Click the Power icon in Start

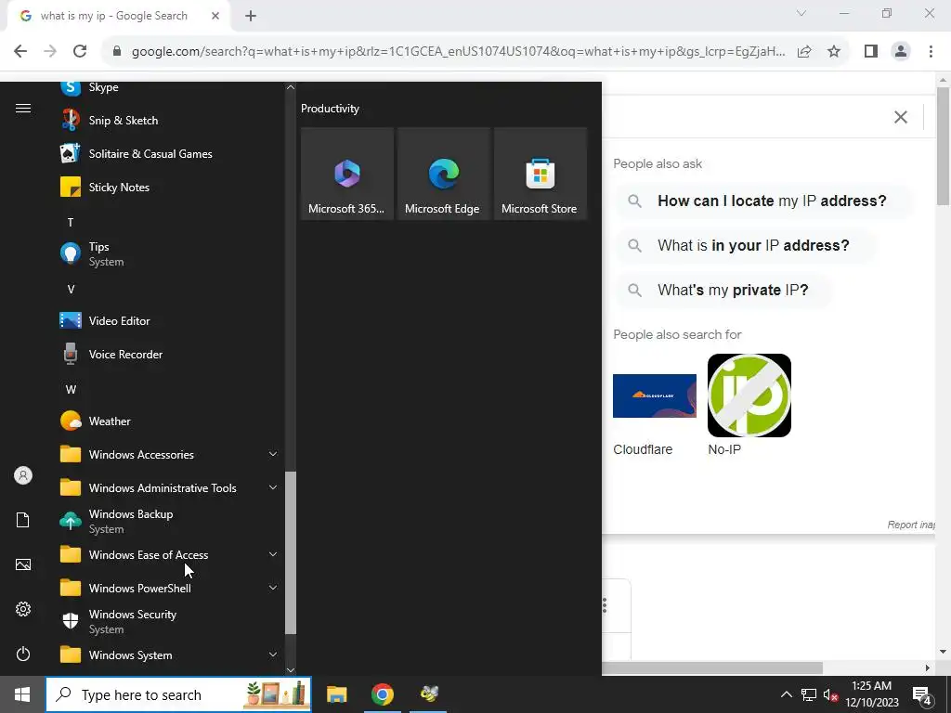pos(23,654)
